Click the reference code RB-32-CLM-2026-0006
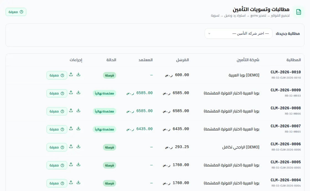Screen dimensions: 310x191 pyautogui.click(x=286, y=150)
